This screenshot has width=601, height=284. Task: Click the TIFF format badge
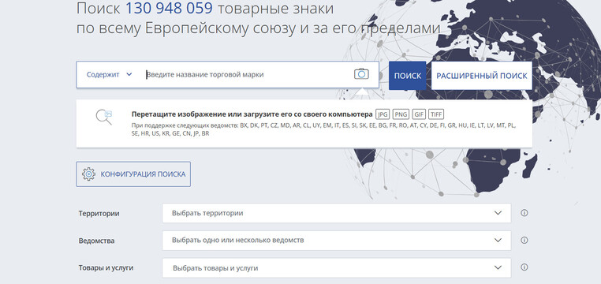[436, 114]
